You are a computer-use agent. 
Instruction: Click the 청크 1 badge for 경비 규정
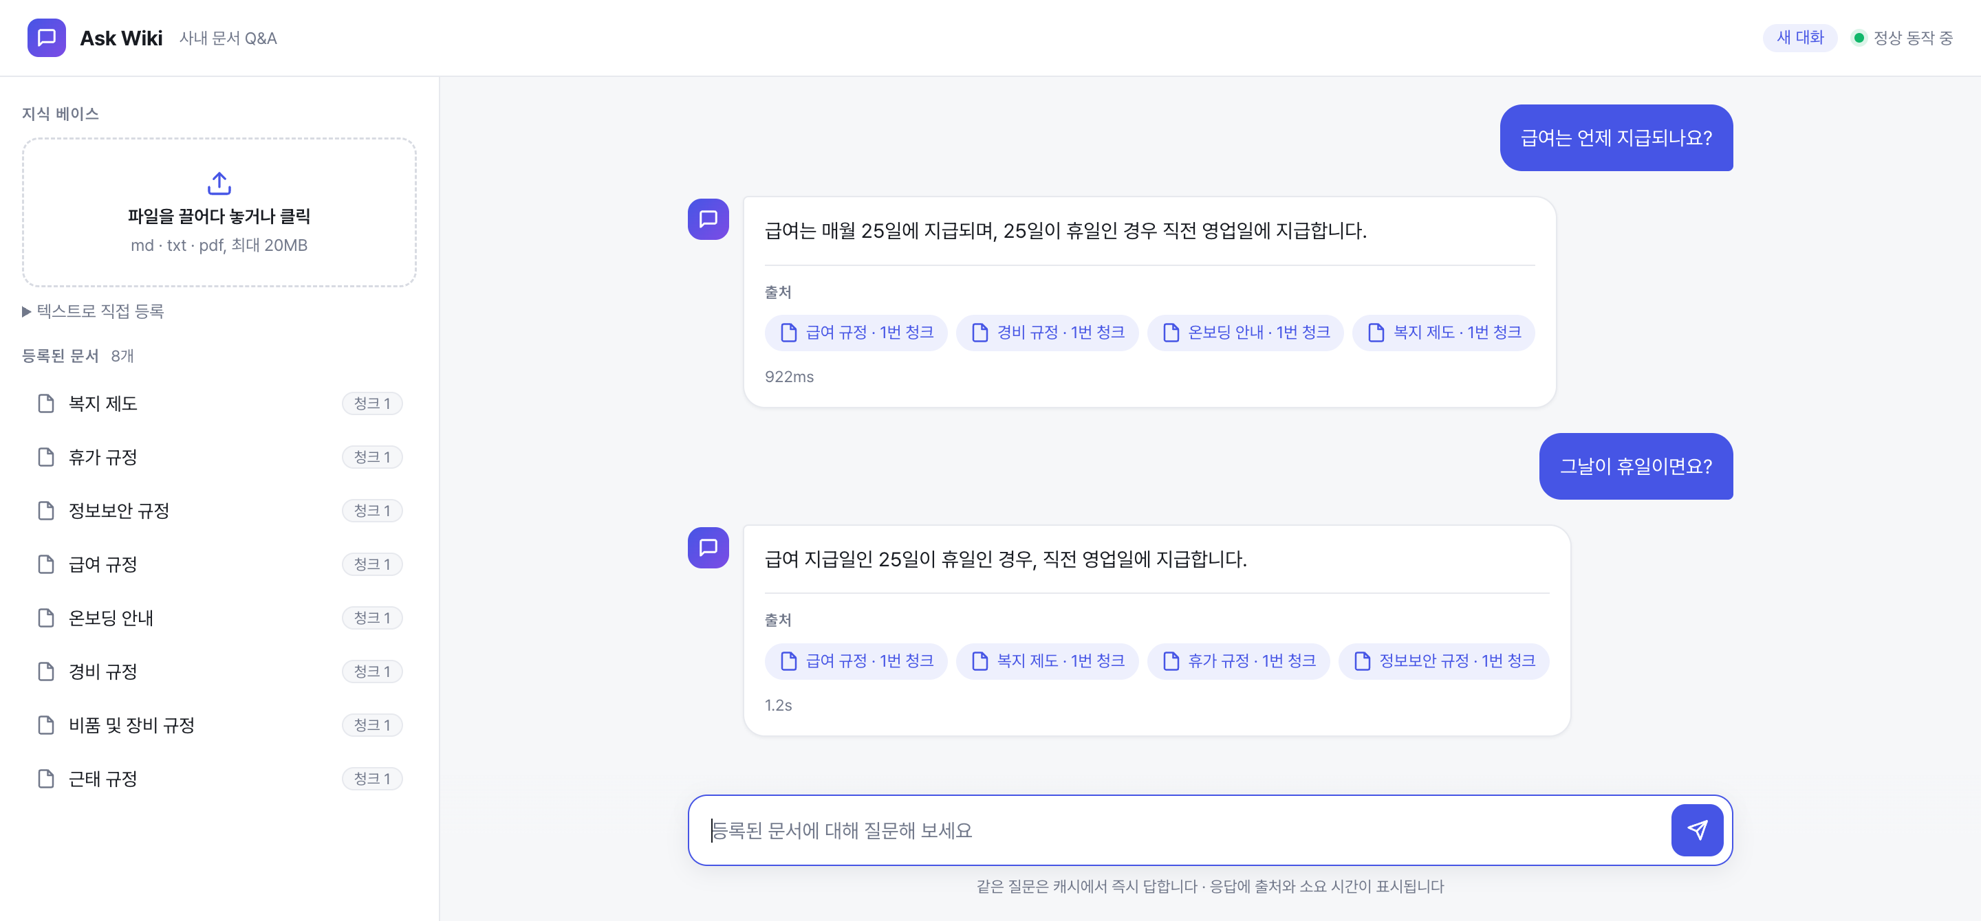click(372, 672)
